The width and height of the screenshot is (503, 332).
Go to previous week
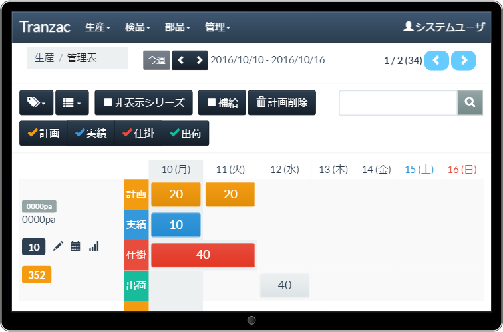coord(181,60)
